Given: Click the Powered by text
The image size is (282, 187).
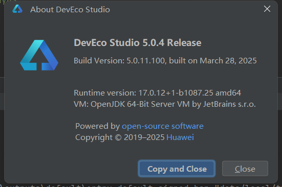Looking at the screenshot, I should tap(97, 126).
